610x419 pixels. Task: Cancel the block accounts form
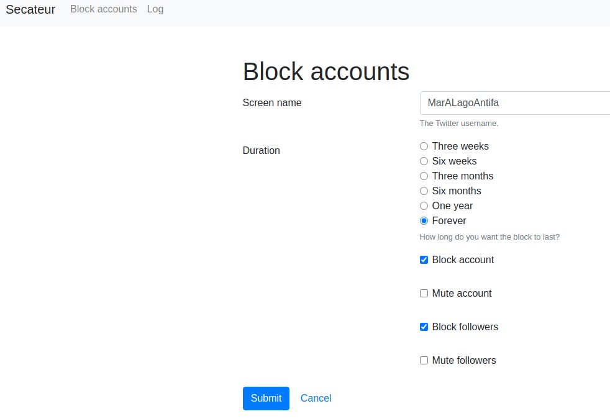(x=316, y=399)
